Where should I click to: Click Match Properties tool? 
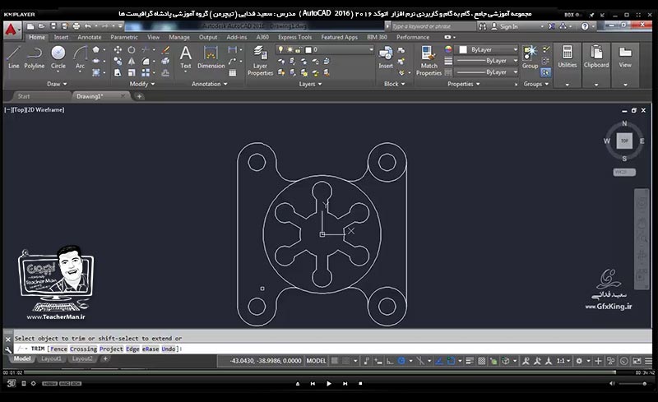(x=429, y=61)
